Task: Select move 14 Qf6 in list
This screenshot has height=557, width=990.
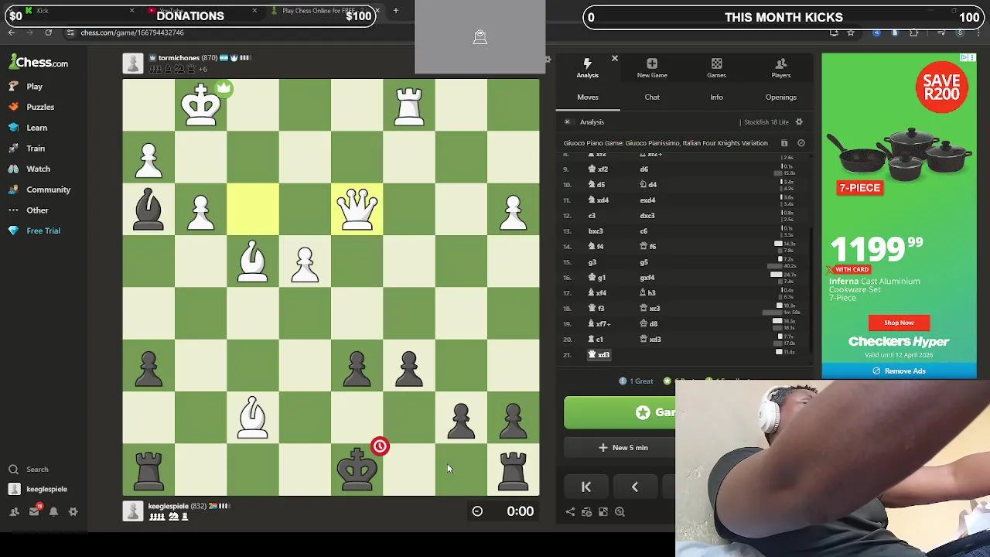Action: pyautogui.click(x=648, y=246)
